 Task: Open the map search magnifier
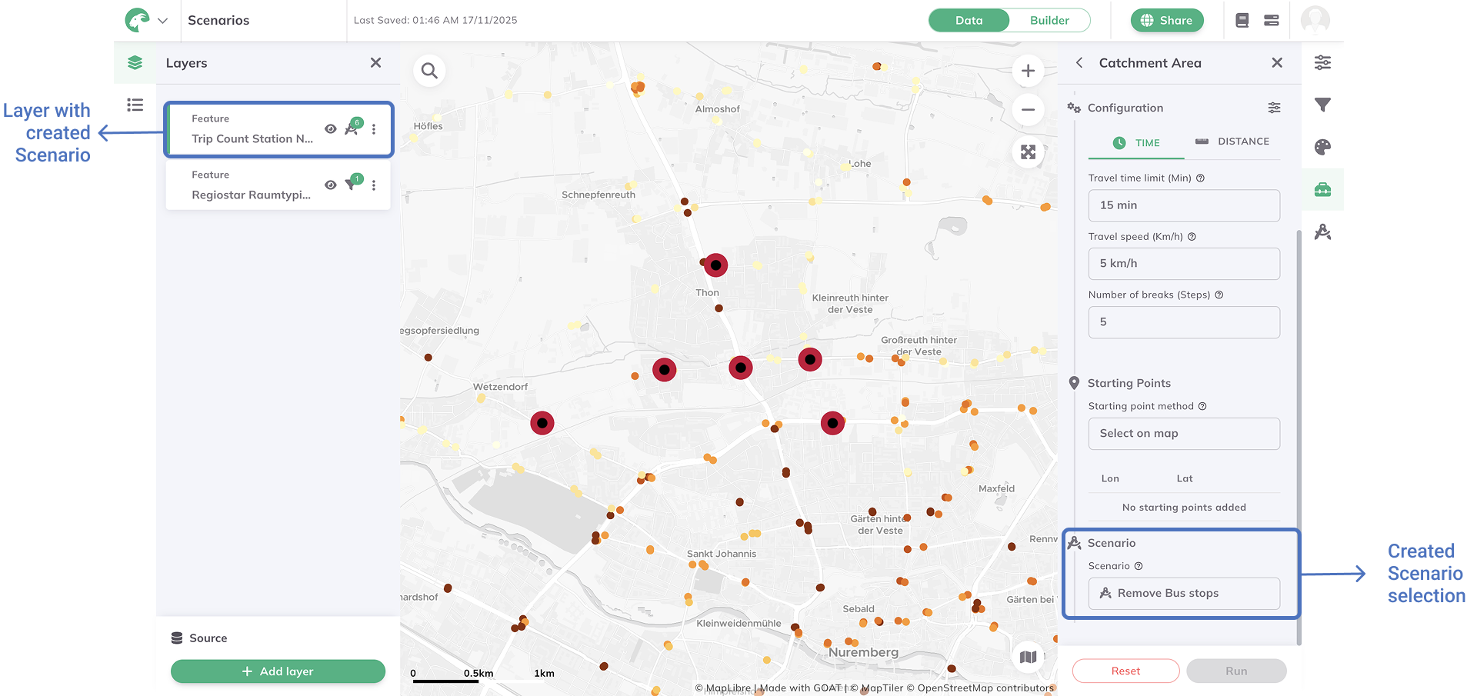pos(429,71)
